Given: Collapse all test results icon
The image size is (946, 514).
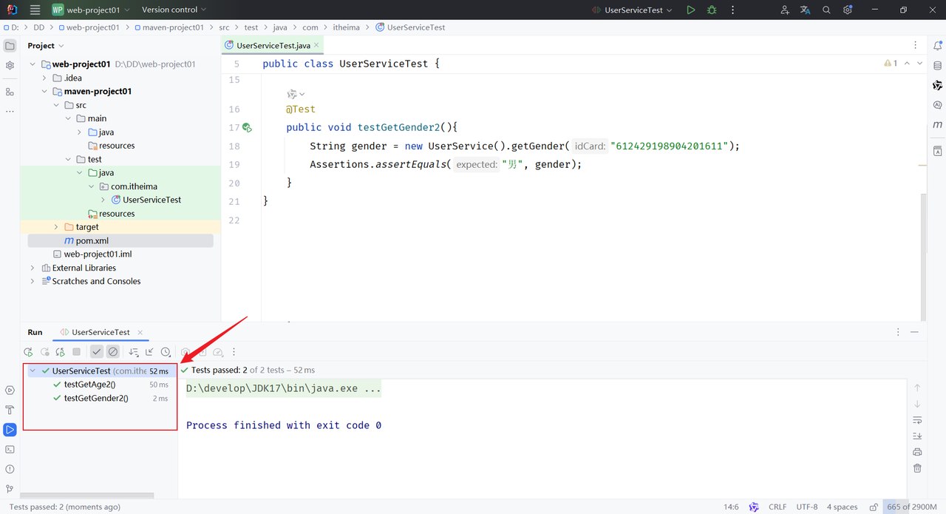Looking at the screenshot, I should (149, 352).
